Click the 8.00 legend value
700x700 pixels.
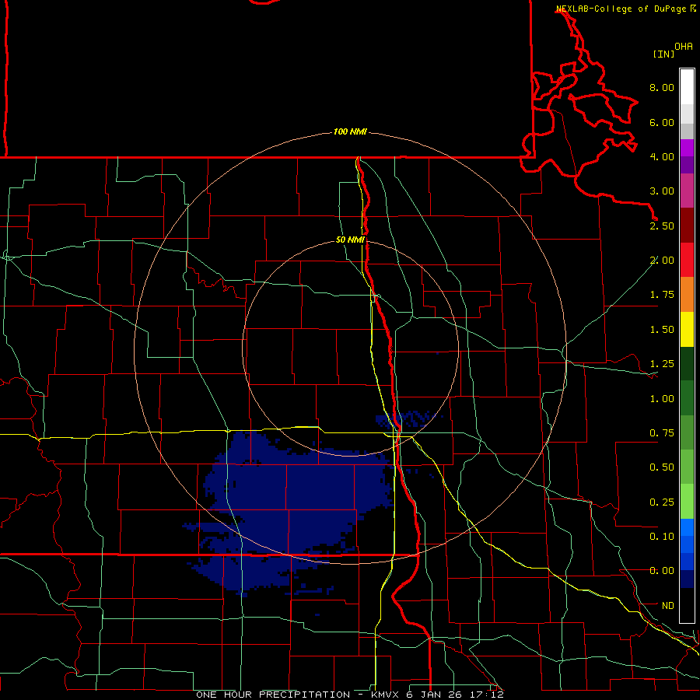(x=662, y=87)
